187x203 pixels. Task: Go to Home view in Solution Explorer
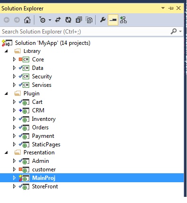[x=27, y=20]
